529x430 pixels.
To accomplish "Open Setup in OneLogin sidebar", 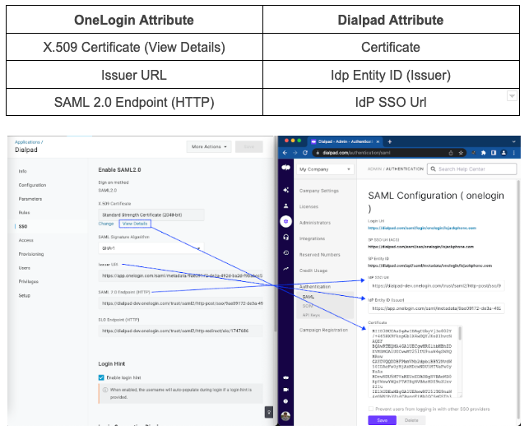I will tap(25, 295).
